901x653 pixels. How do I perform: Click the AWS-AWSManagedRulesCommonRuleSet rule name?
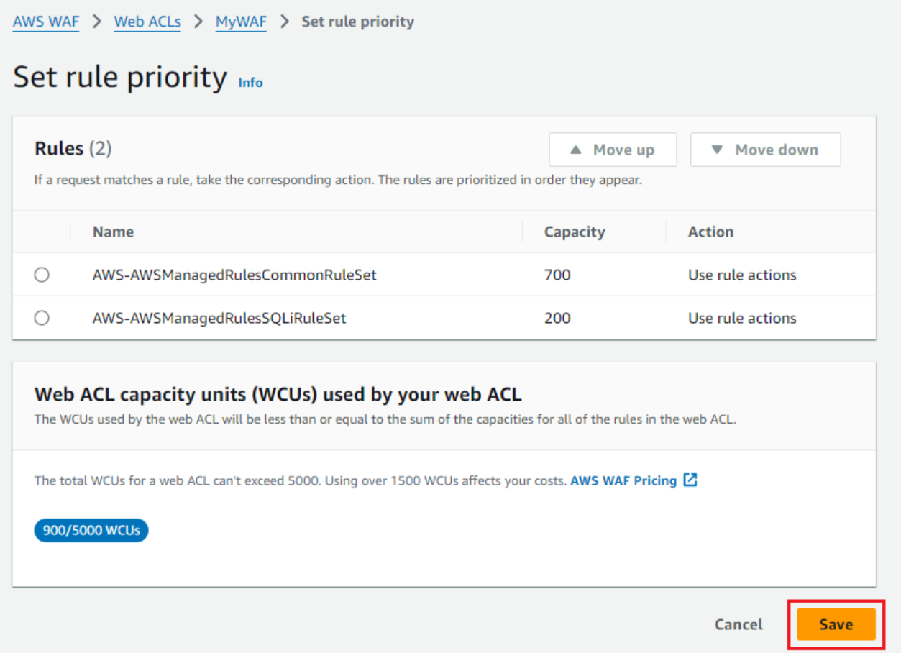234,275
